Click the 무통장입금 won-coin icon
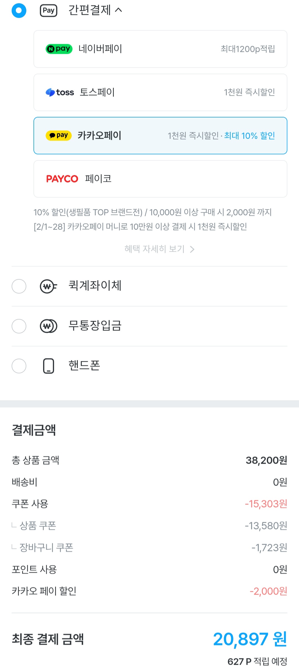This screenshot has height=670, width=299. (48, 326)
